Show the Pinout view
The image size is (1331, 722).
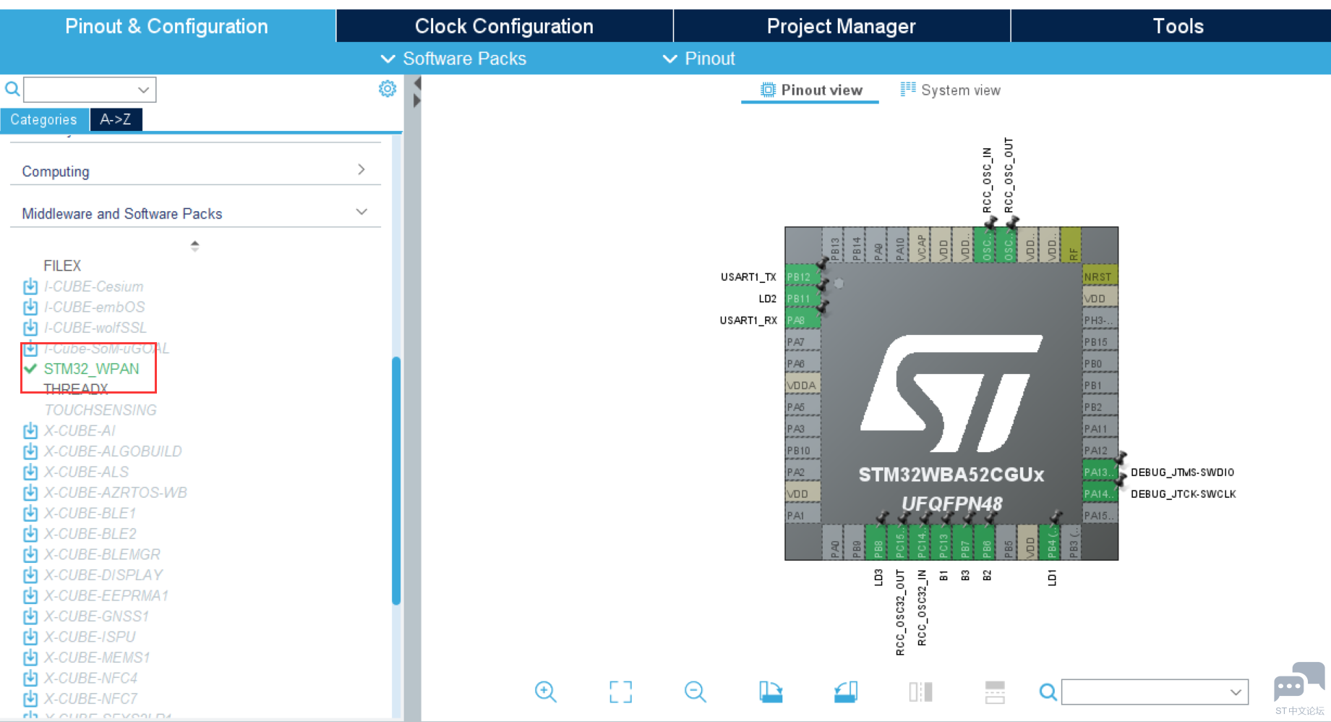click(x=810, y=90)
